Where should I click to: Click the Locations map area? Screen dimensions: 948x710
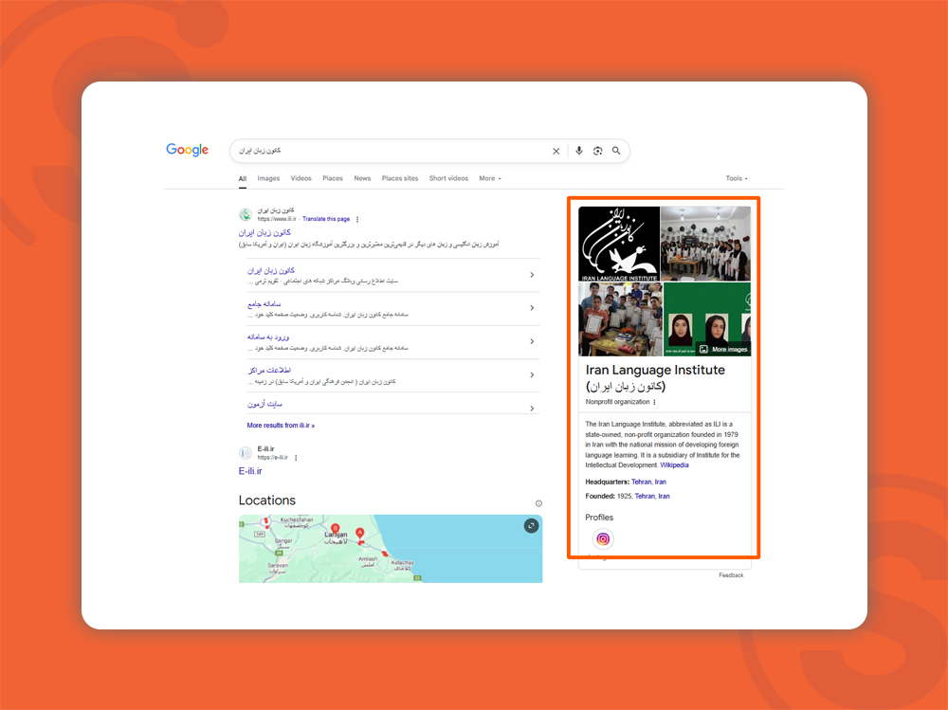[391, 549]
